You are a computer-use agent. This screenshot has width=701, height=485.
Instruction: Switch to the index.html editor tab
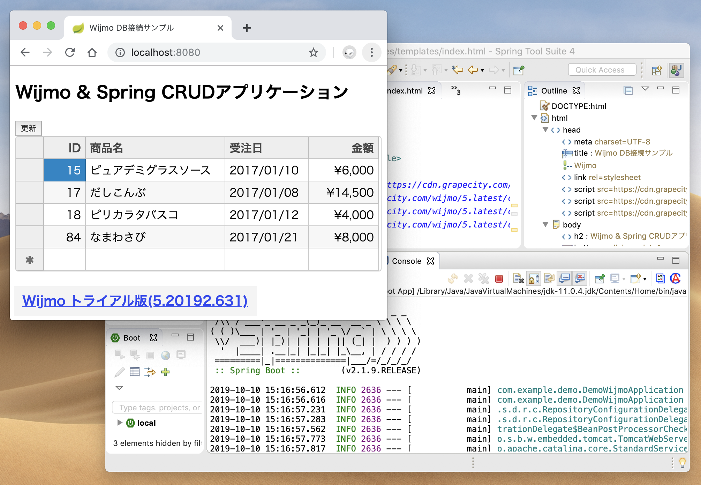(x=405, y=91)
